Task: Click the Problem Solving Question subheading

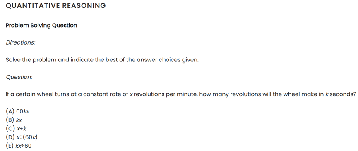Action: click(x=41, y=25)
